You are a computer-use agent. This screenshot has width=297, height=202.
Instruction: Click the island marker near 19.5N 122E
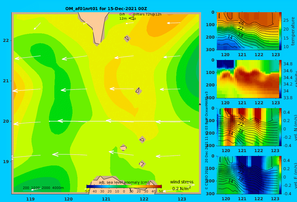click(142, 140)
